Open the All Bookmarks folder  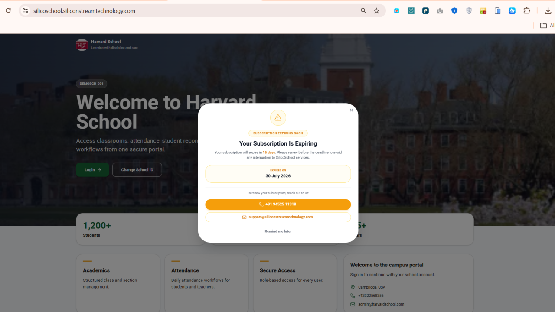tap(547, 26)
